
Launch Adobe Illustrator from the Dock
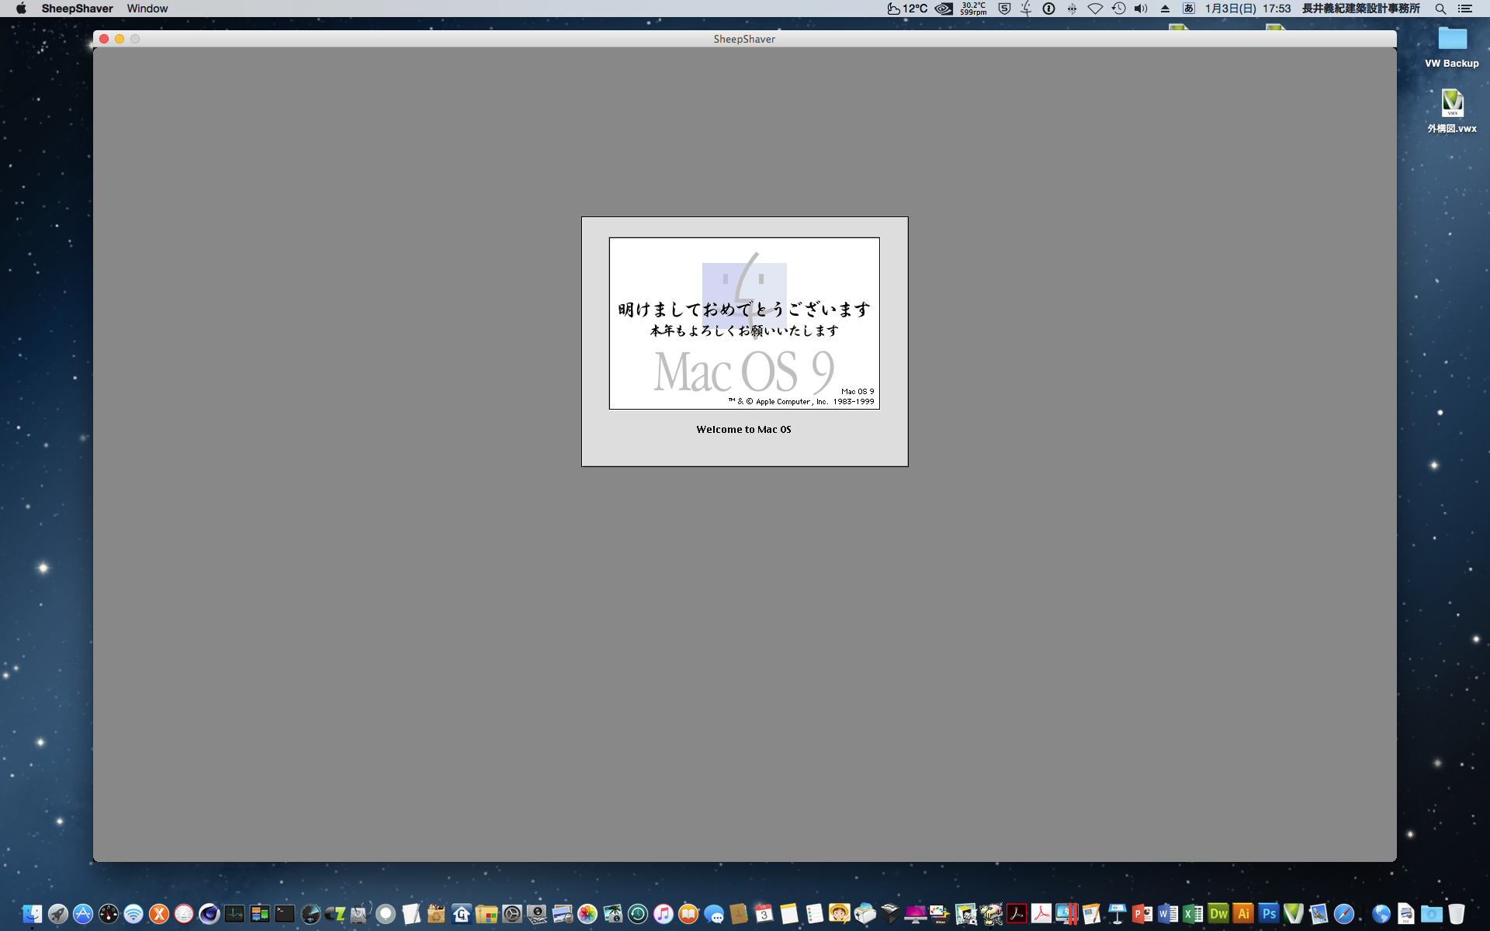click(1243, 914)
